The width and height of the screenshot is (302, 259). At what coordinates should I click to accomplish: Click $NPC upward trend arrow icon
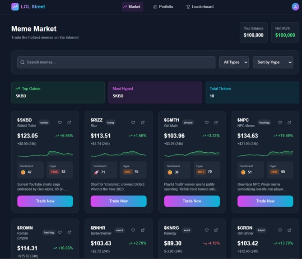click(276, 136)
